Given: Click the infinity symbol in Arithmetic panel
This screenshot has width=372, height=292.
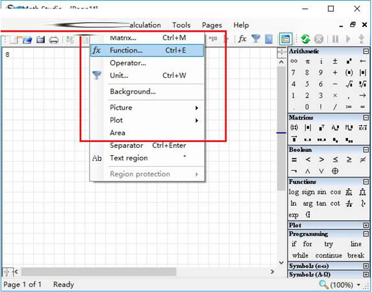Looking at the screenshot, I should [293, 61].
